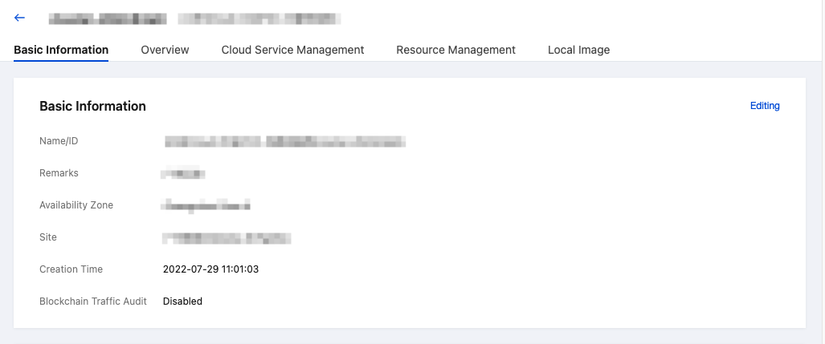Click the Disabled audit status text
Screen dimensions: 825x344
pos(182,302)
